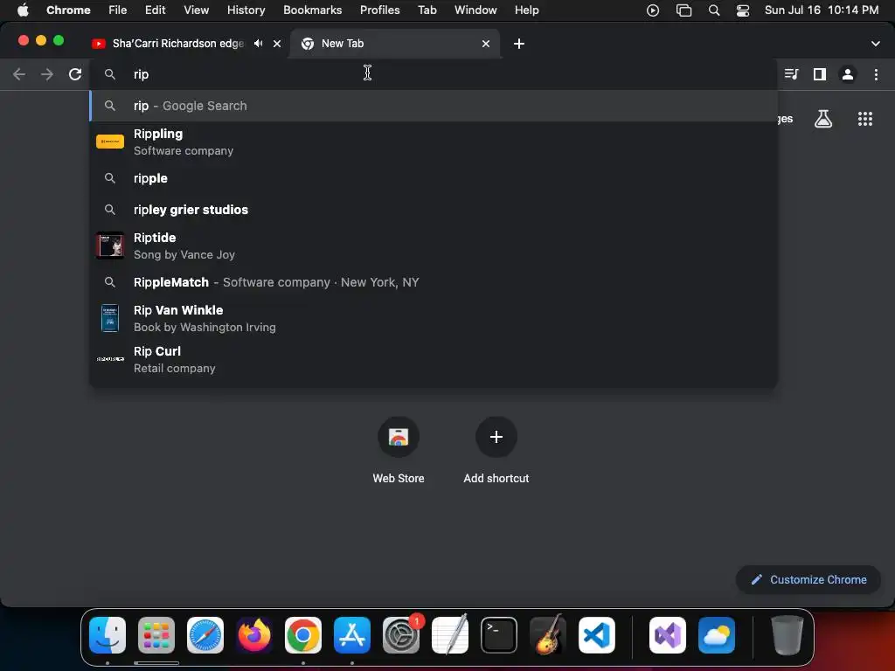Select the rip - Google Search suggestion
The image size is (895, 671).
(434, 106)
